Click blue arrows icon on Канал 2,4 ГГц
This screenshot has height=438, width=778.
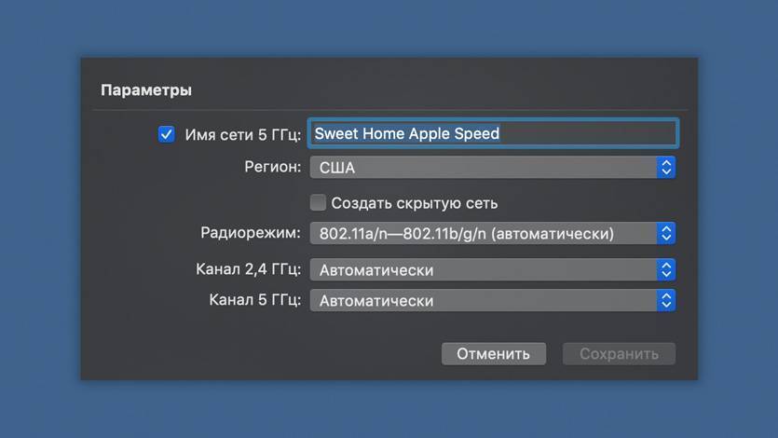pyautogui.click(x=666, y=270)
